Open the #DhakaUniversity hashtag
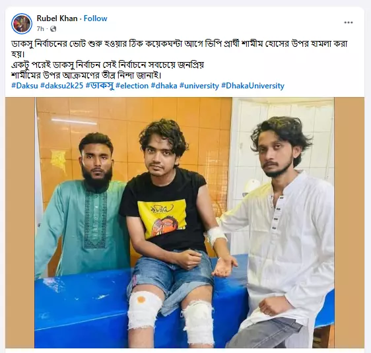This screenshot has width=371, height=353. pos(253,86)
